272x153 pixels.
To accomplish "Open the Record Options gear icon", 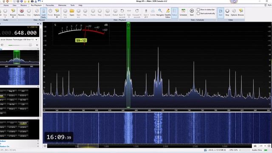I will 37,12.
